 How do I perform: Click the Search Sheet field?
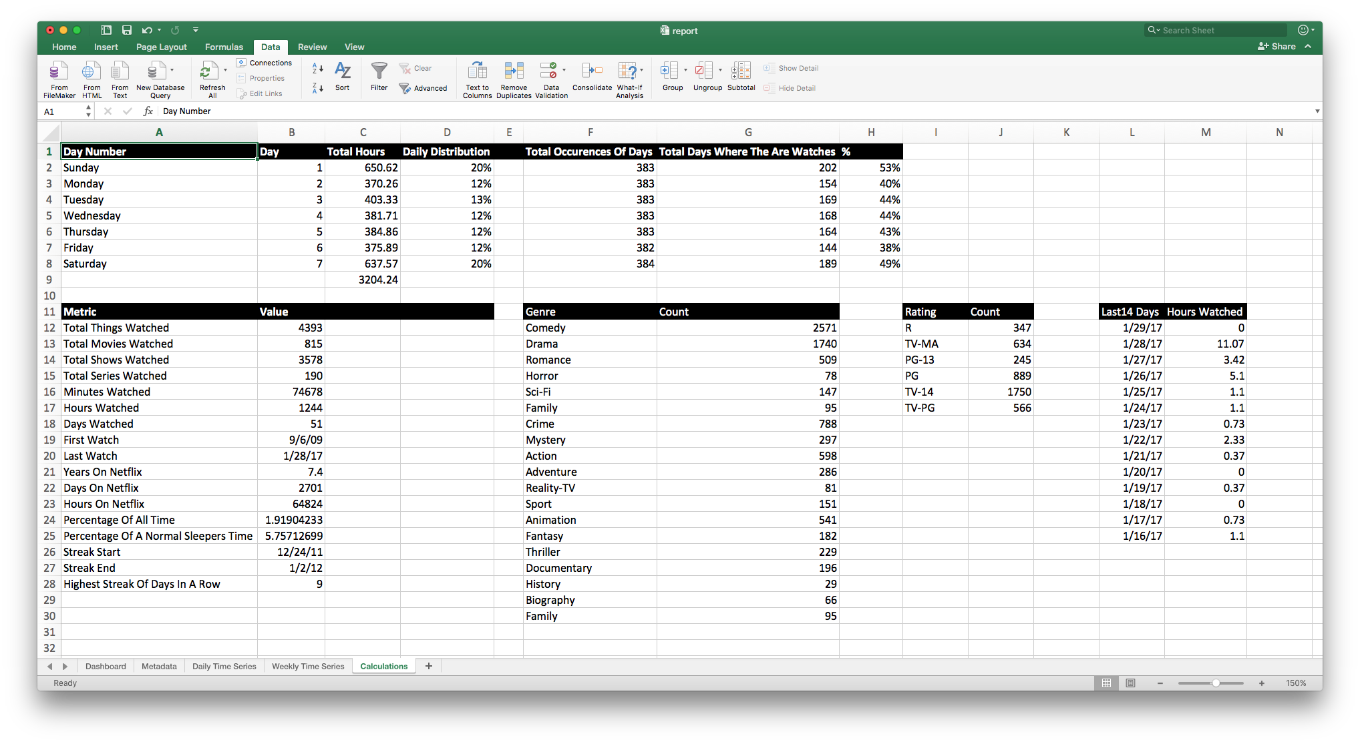[x=1216, y=30]
